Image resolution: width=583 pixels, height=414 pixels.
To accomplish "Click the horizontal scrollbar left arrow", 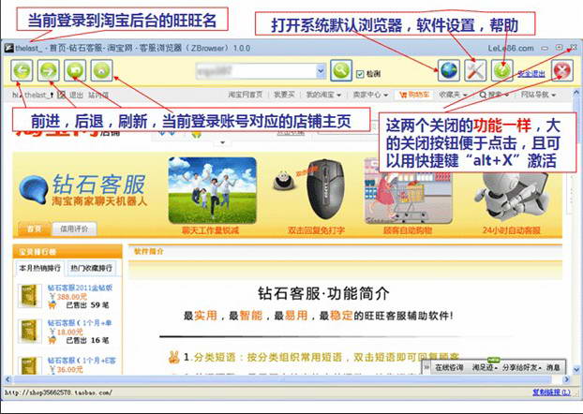I will [7, 379].
